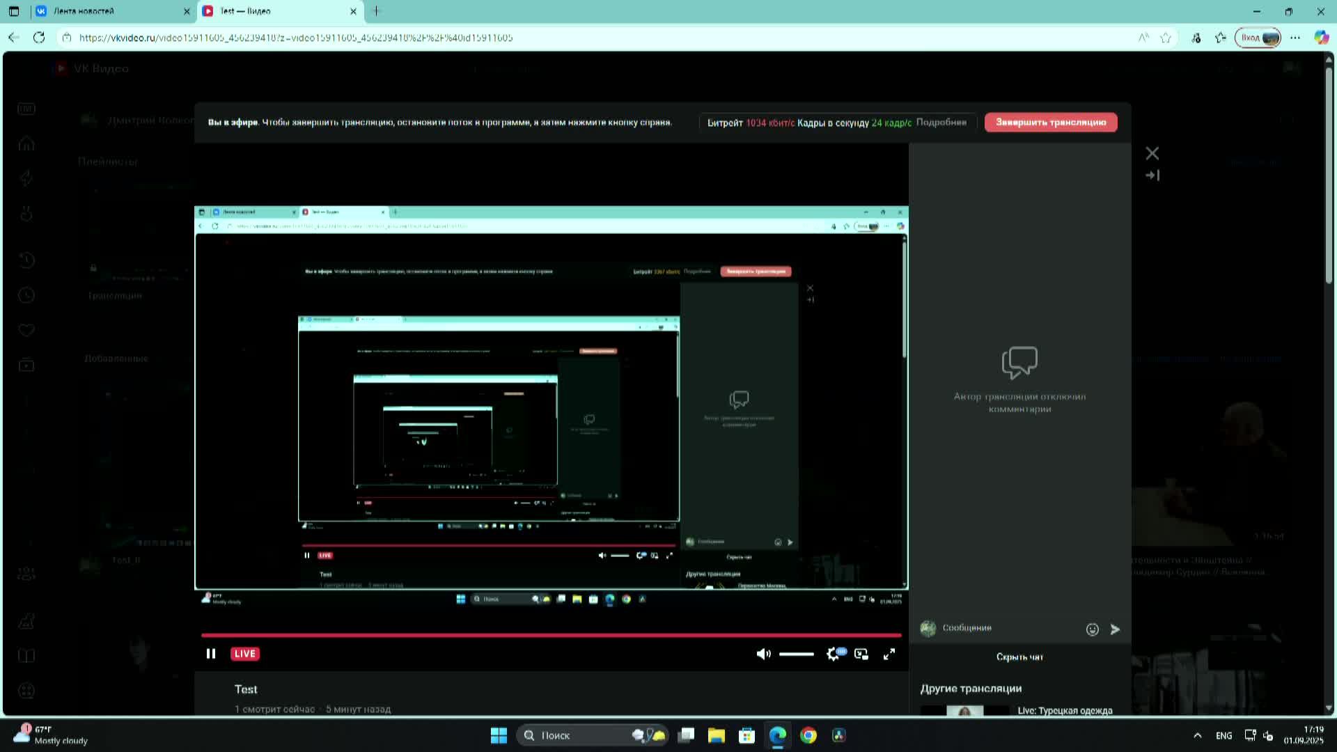1337x752 pixels.
Task: Toggle read aloud icon in address bar
Action: point(1143,38)
